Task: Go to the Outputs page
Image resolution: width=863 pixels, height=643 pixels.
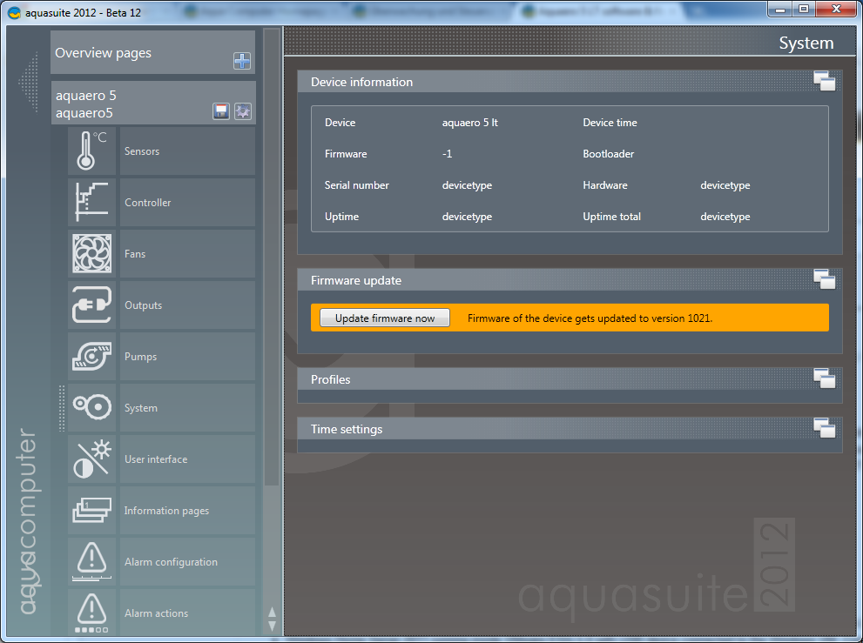Action: coord(188,305)
